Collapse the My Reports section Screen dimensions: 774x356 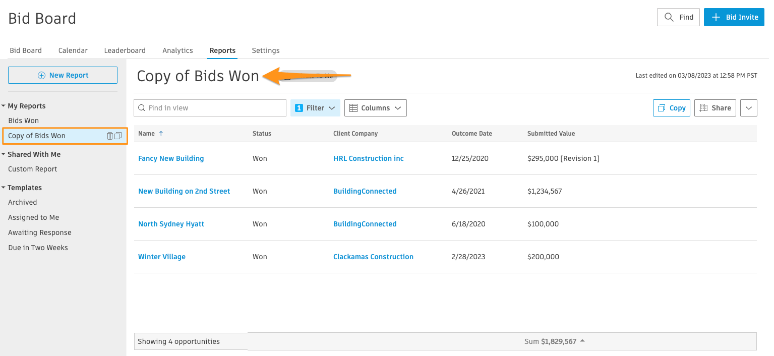[x=4, y=106]
